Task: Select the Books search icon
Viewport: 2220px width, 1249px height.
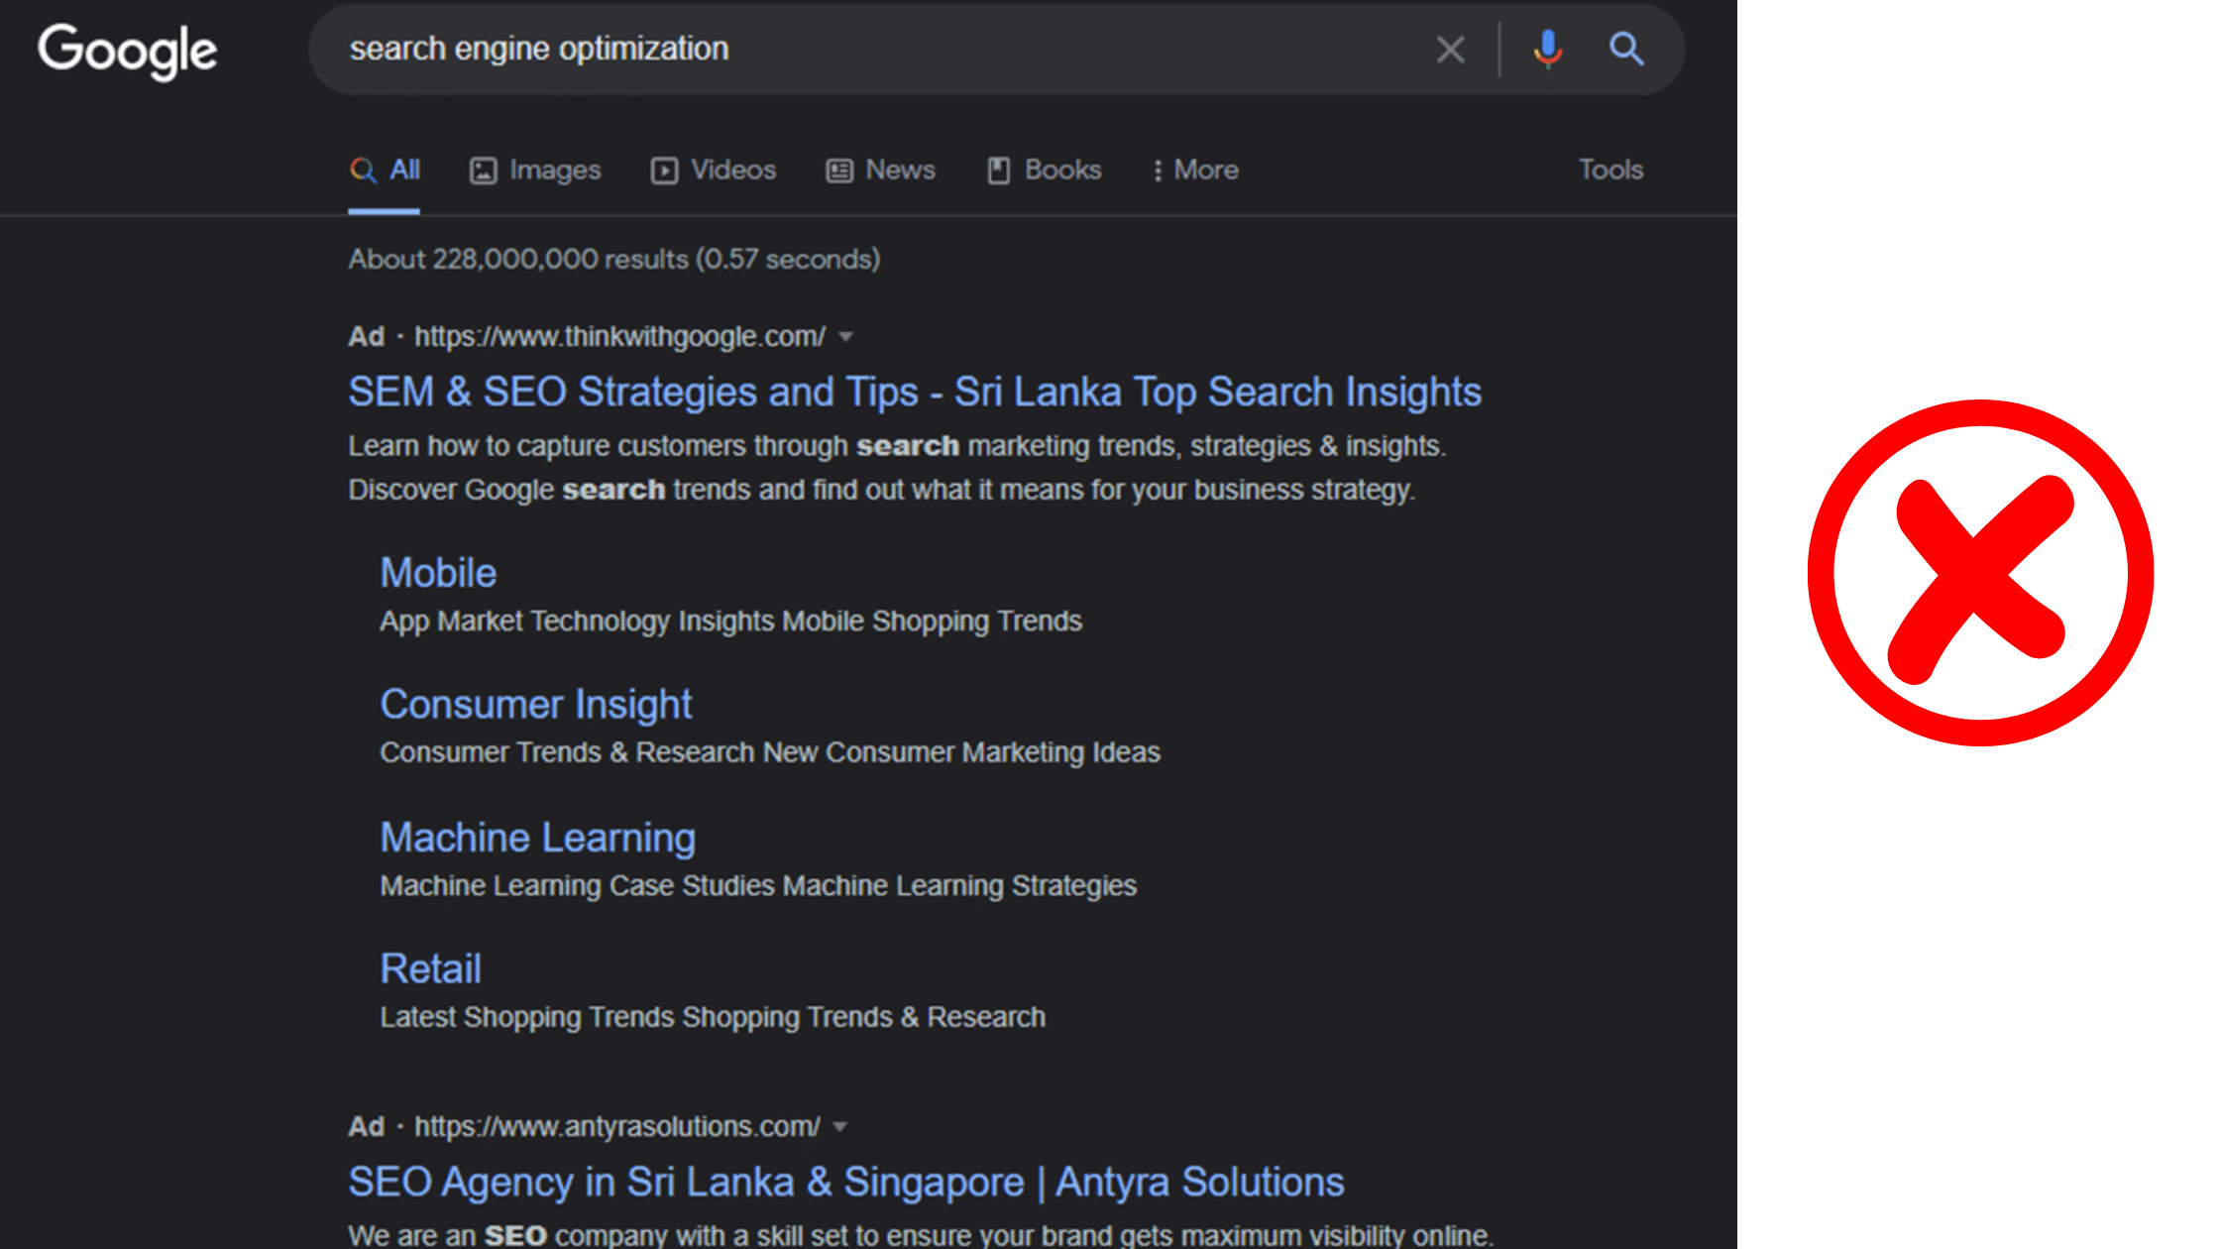Action: (x=998, y=170)
